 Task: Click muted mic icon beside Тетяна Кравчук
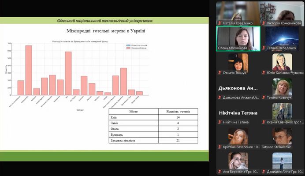264,97
